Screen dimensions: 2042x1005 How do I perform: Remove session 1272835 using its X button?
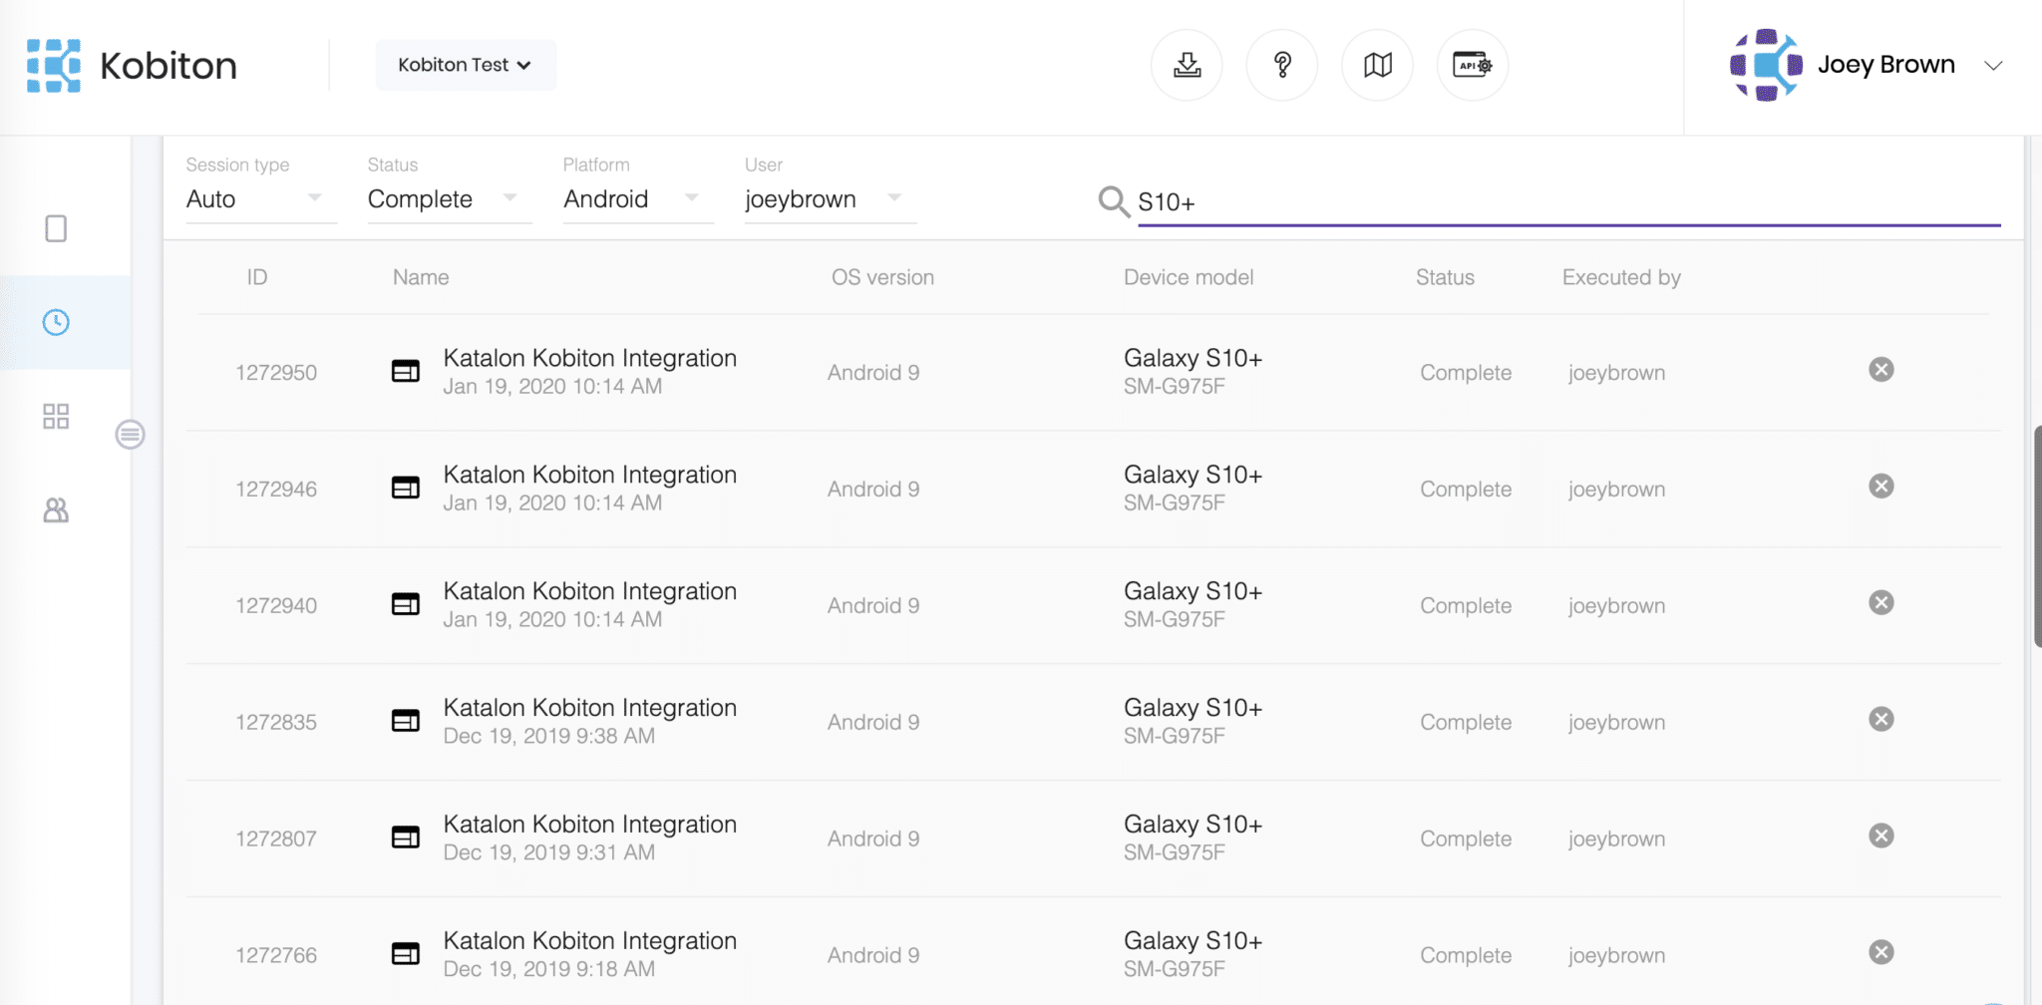point(1880,719)
